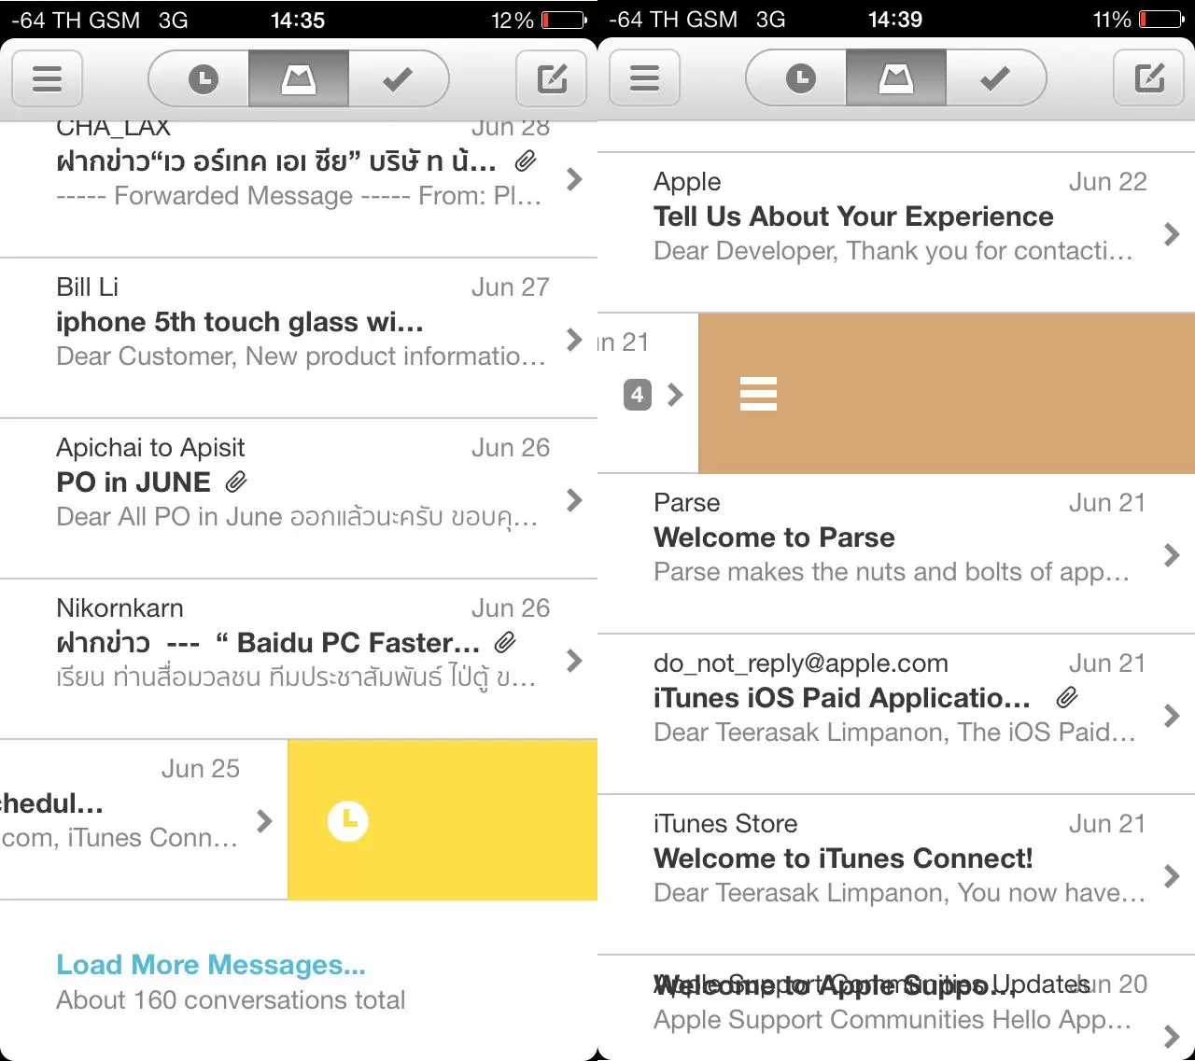Screen dimensions: 1195x1061
Task: Open Welcome to Parse subject
Action: pos(774,537)
